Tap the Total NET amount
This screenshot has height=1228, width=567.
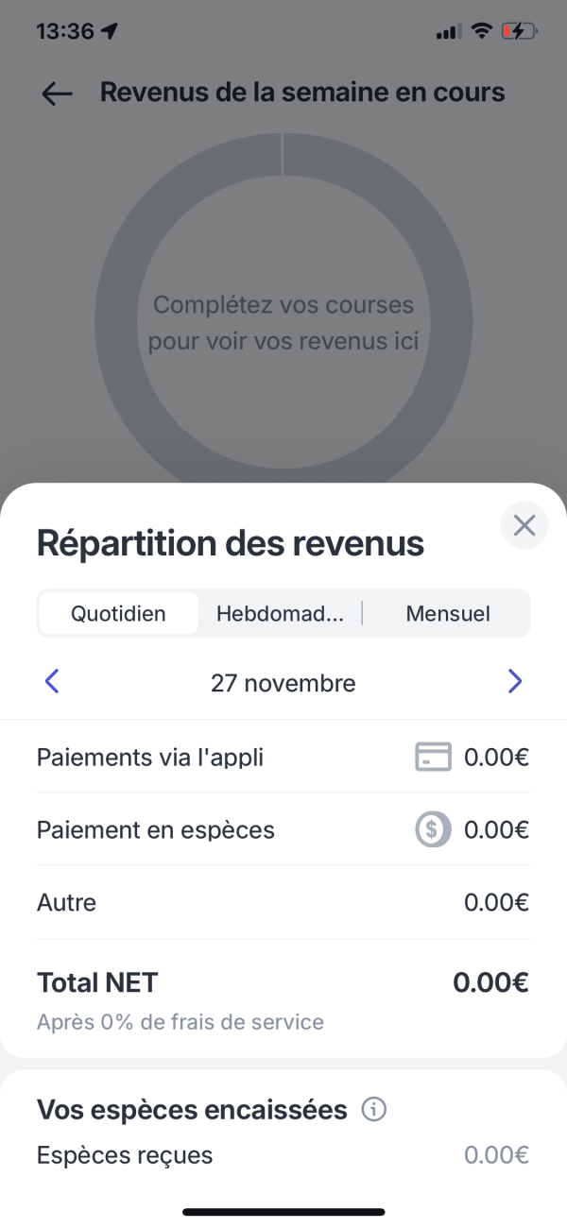coord(490,982)
